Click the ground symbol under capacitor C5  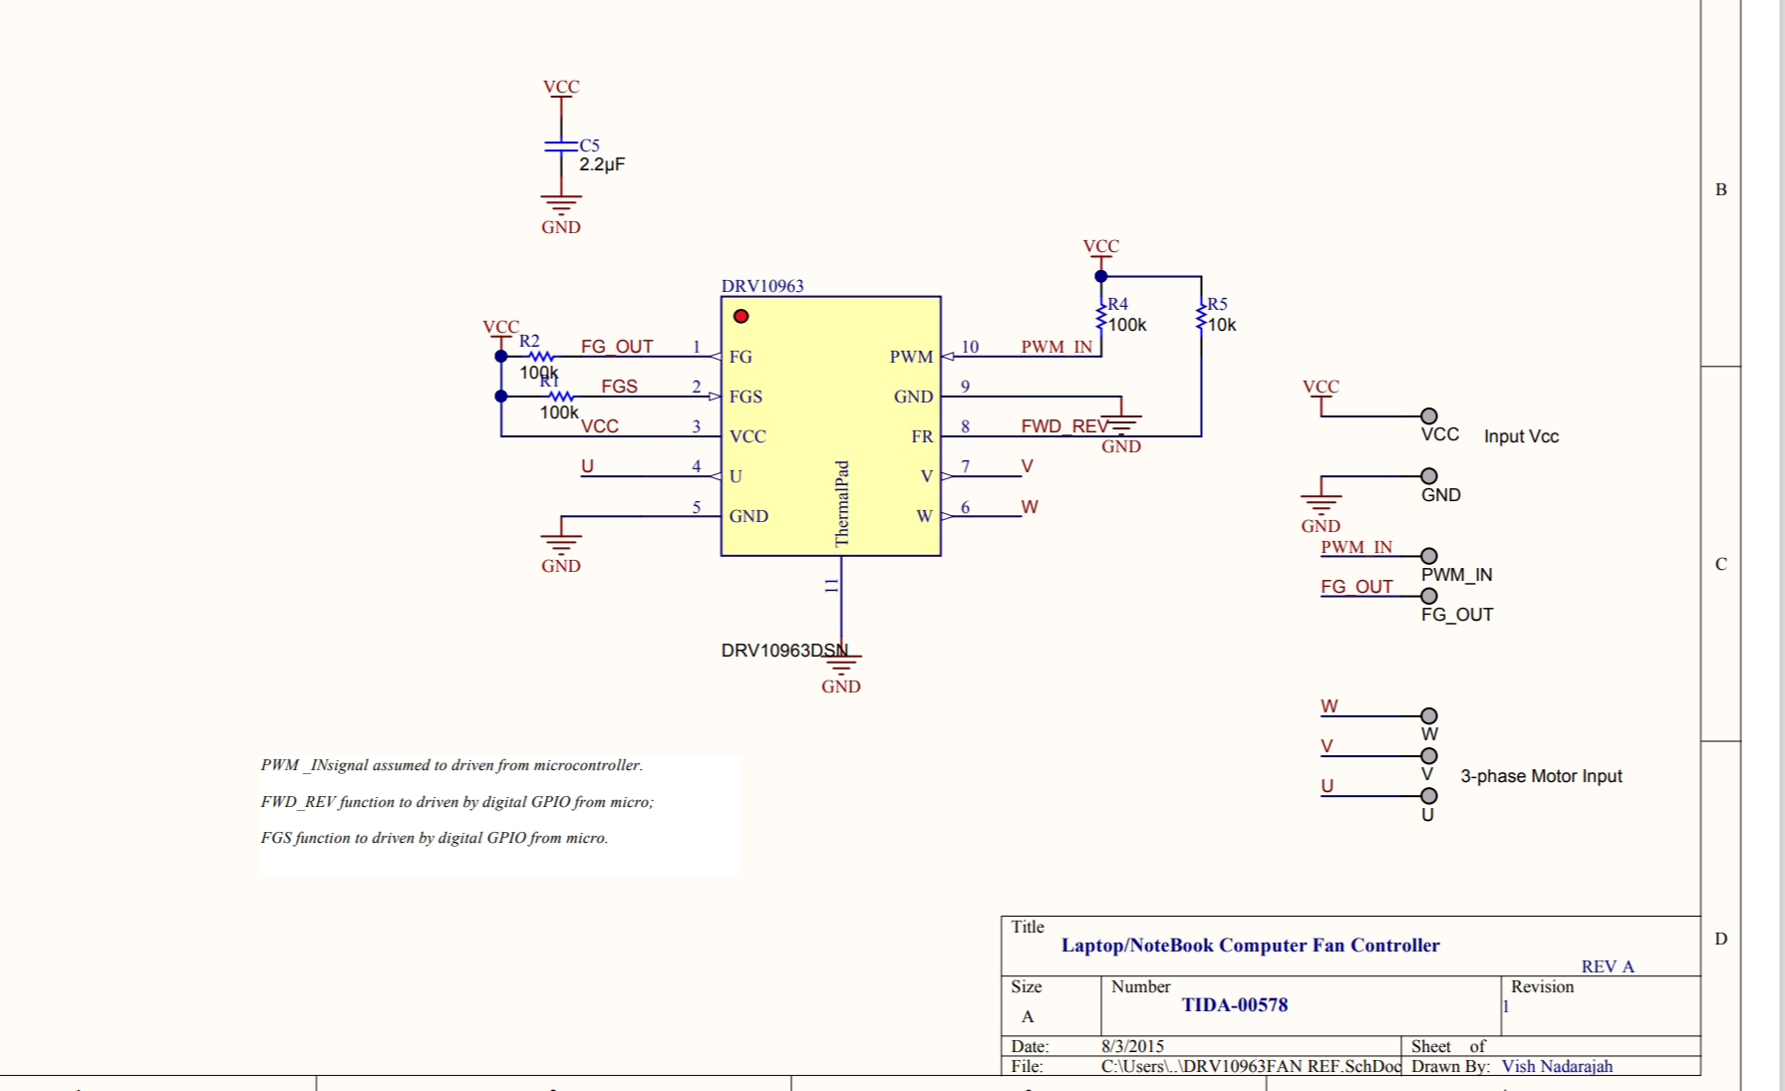click(561, 205)
